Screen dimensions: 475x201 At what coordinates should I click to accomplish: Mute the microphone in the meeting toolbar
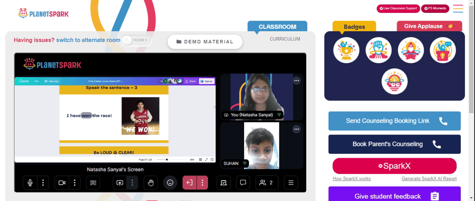[30, 182]
